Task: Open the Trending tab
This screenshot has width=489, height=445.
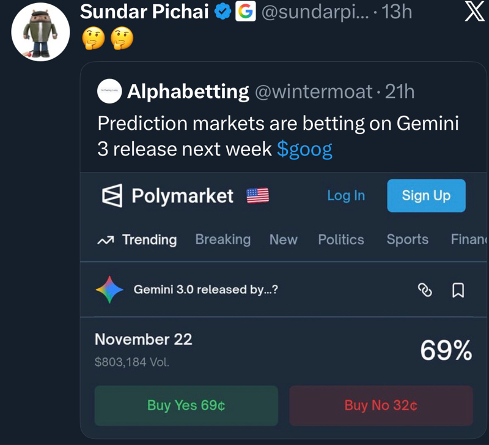Action: [x=138, y=239]
